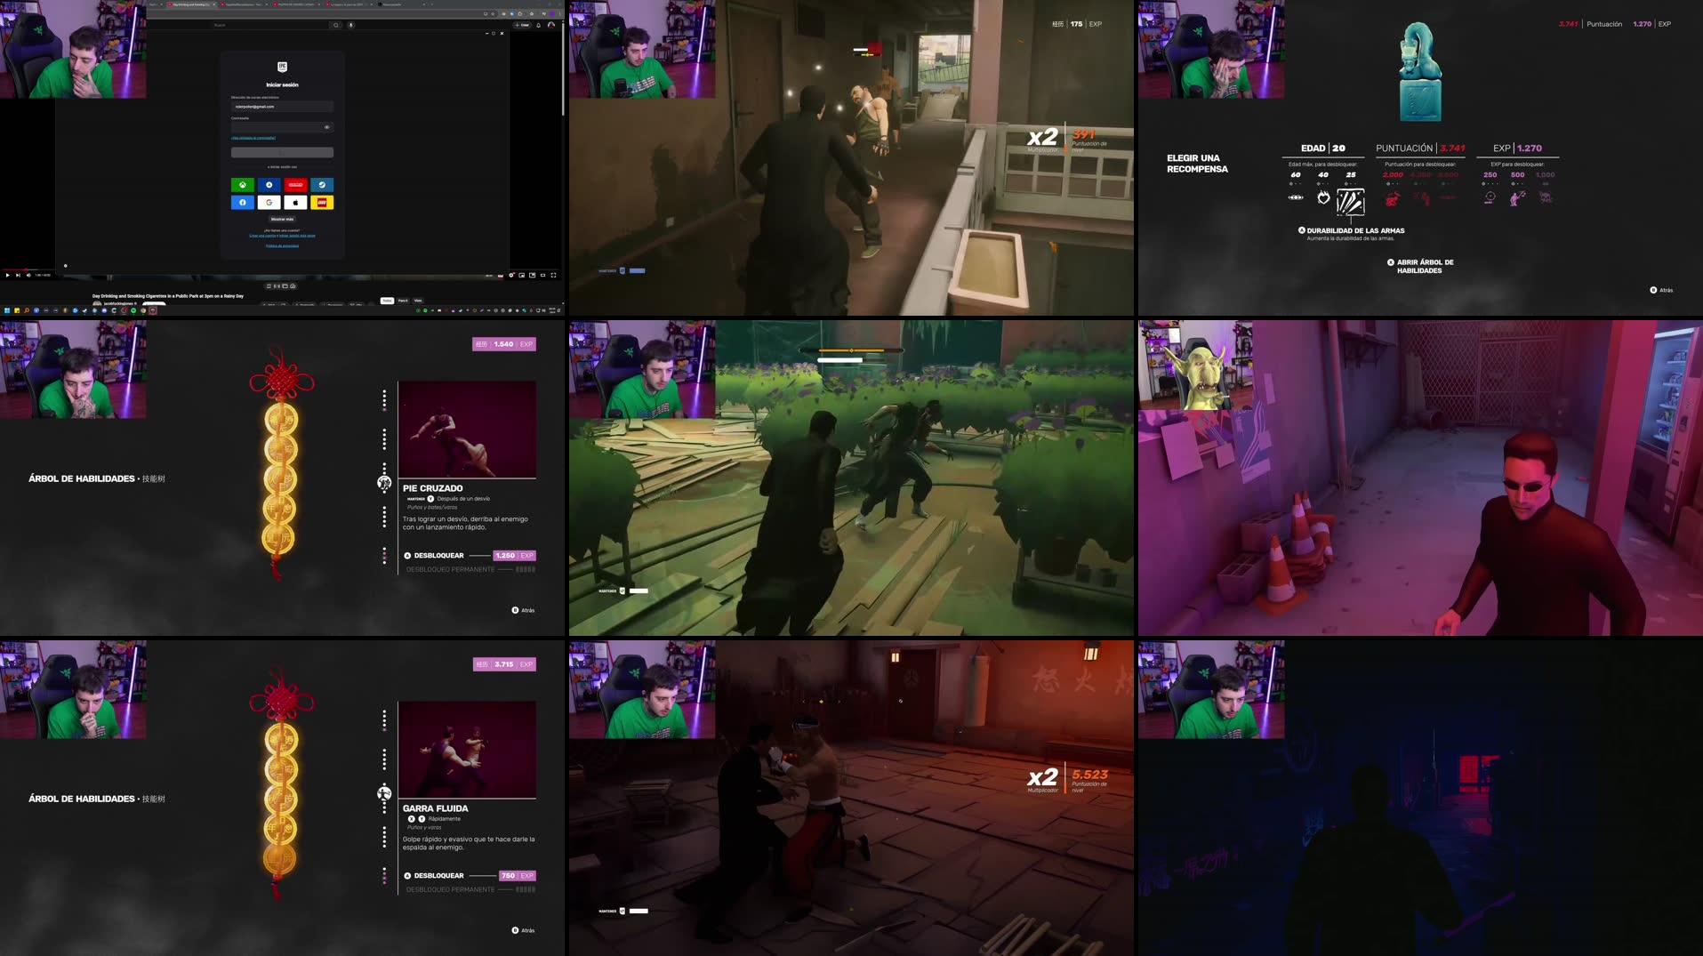Image resolution: width=1703 pixels, height=956 pixels.
Task: Close the Epic login popup window
Action: [x=502, y=34]
